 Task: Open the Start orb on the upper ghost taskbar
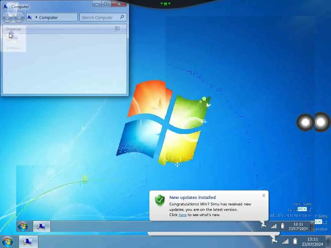[x=23, y=226]
